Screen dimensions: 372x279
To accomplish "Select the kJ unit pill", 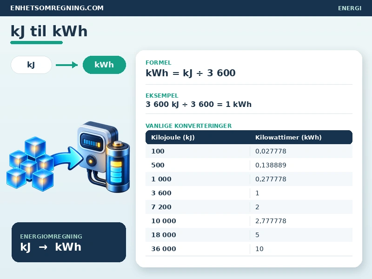I will point(31,65).
